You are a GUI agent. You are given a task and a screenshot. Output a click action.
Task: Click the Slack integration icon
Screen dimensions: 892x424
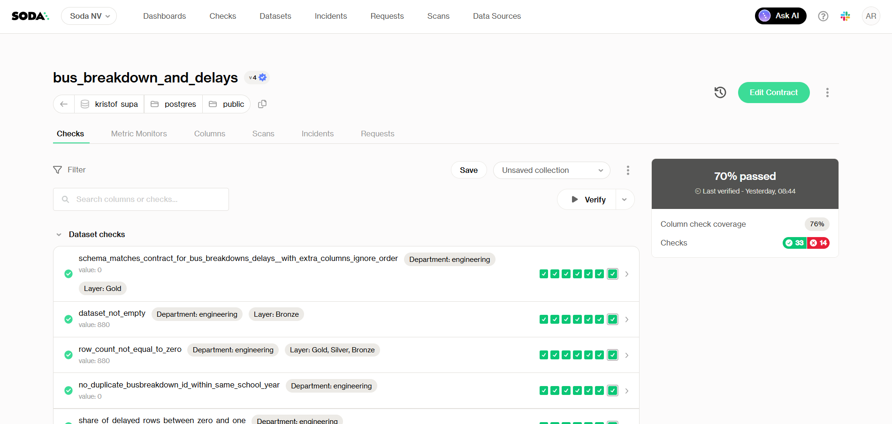click(845, 16)
